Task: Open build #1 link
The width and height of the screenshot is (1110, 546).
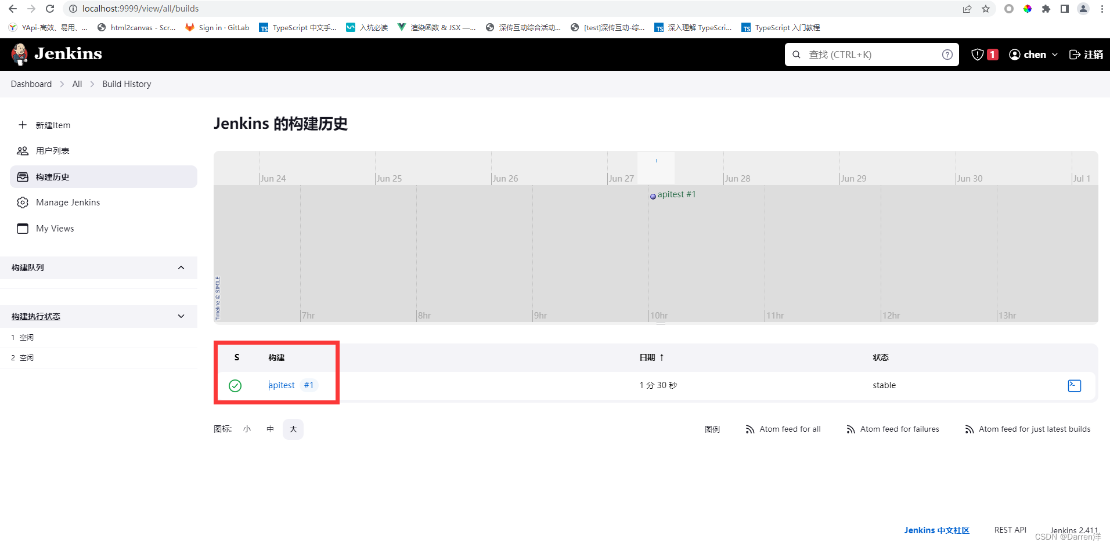Action: click(309, 385)
